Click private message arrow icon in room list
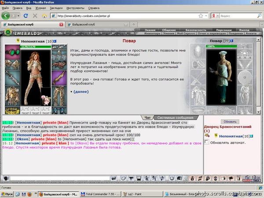This screenshot has width=264, height=198. pyautogui.click(x=207, y=135)
